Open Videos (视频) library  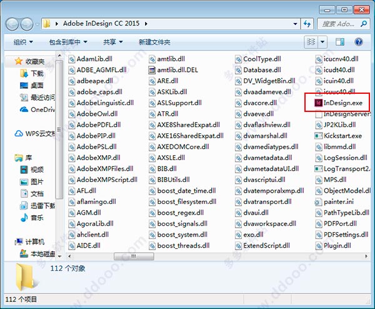(x=32, y=170)
